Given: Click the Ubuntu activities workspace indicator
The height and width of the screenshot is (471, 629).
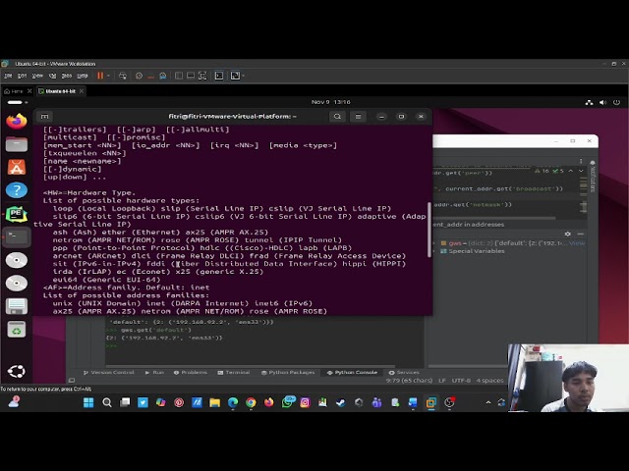Looking at the screenshot, I should coord(18,102).
